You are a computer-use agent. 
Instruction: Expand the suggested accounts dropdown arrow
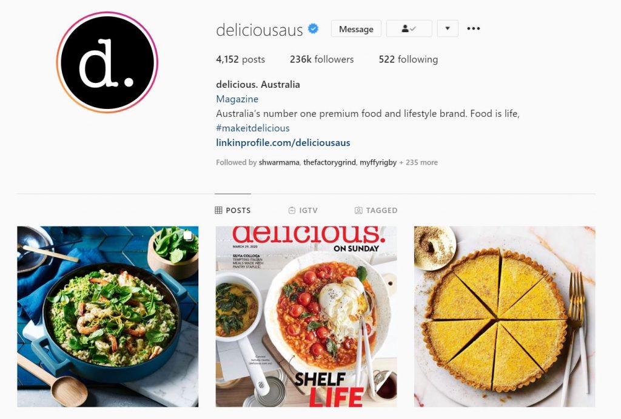coord(448,28)
